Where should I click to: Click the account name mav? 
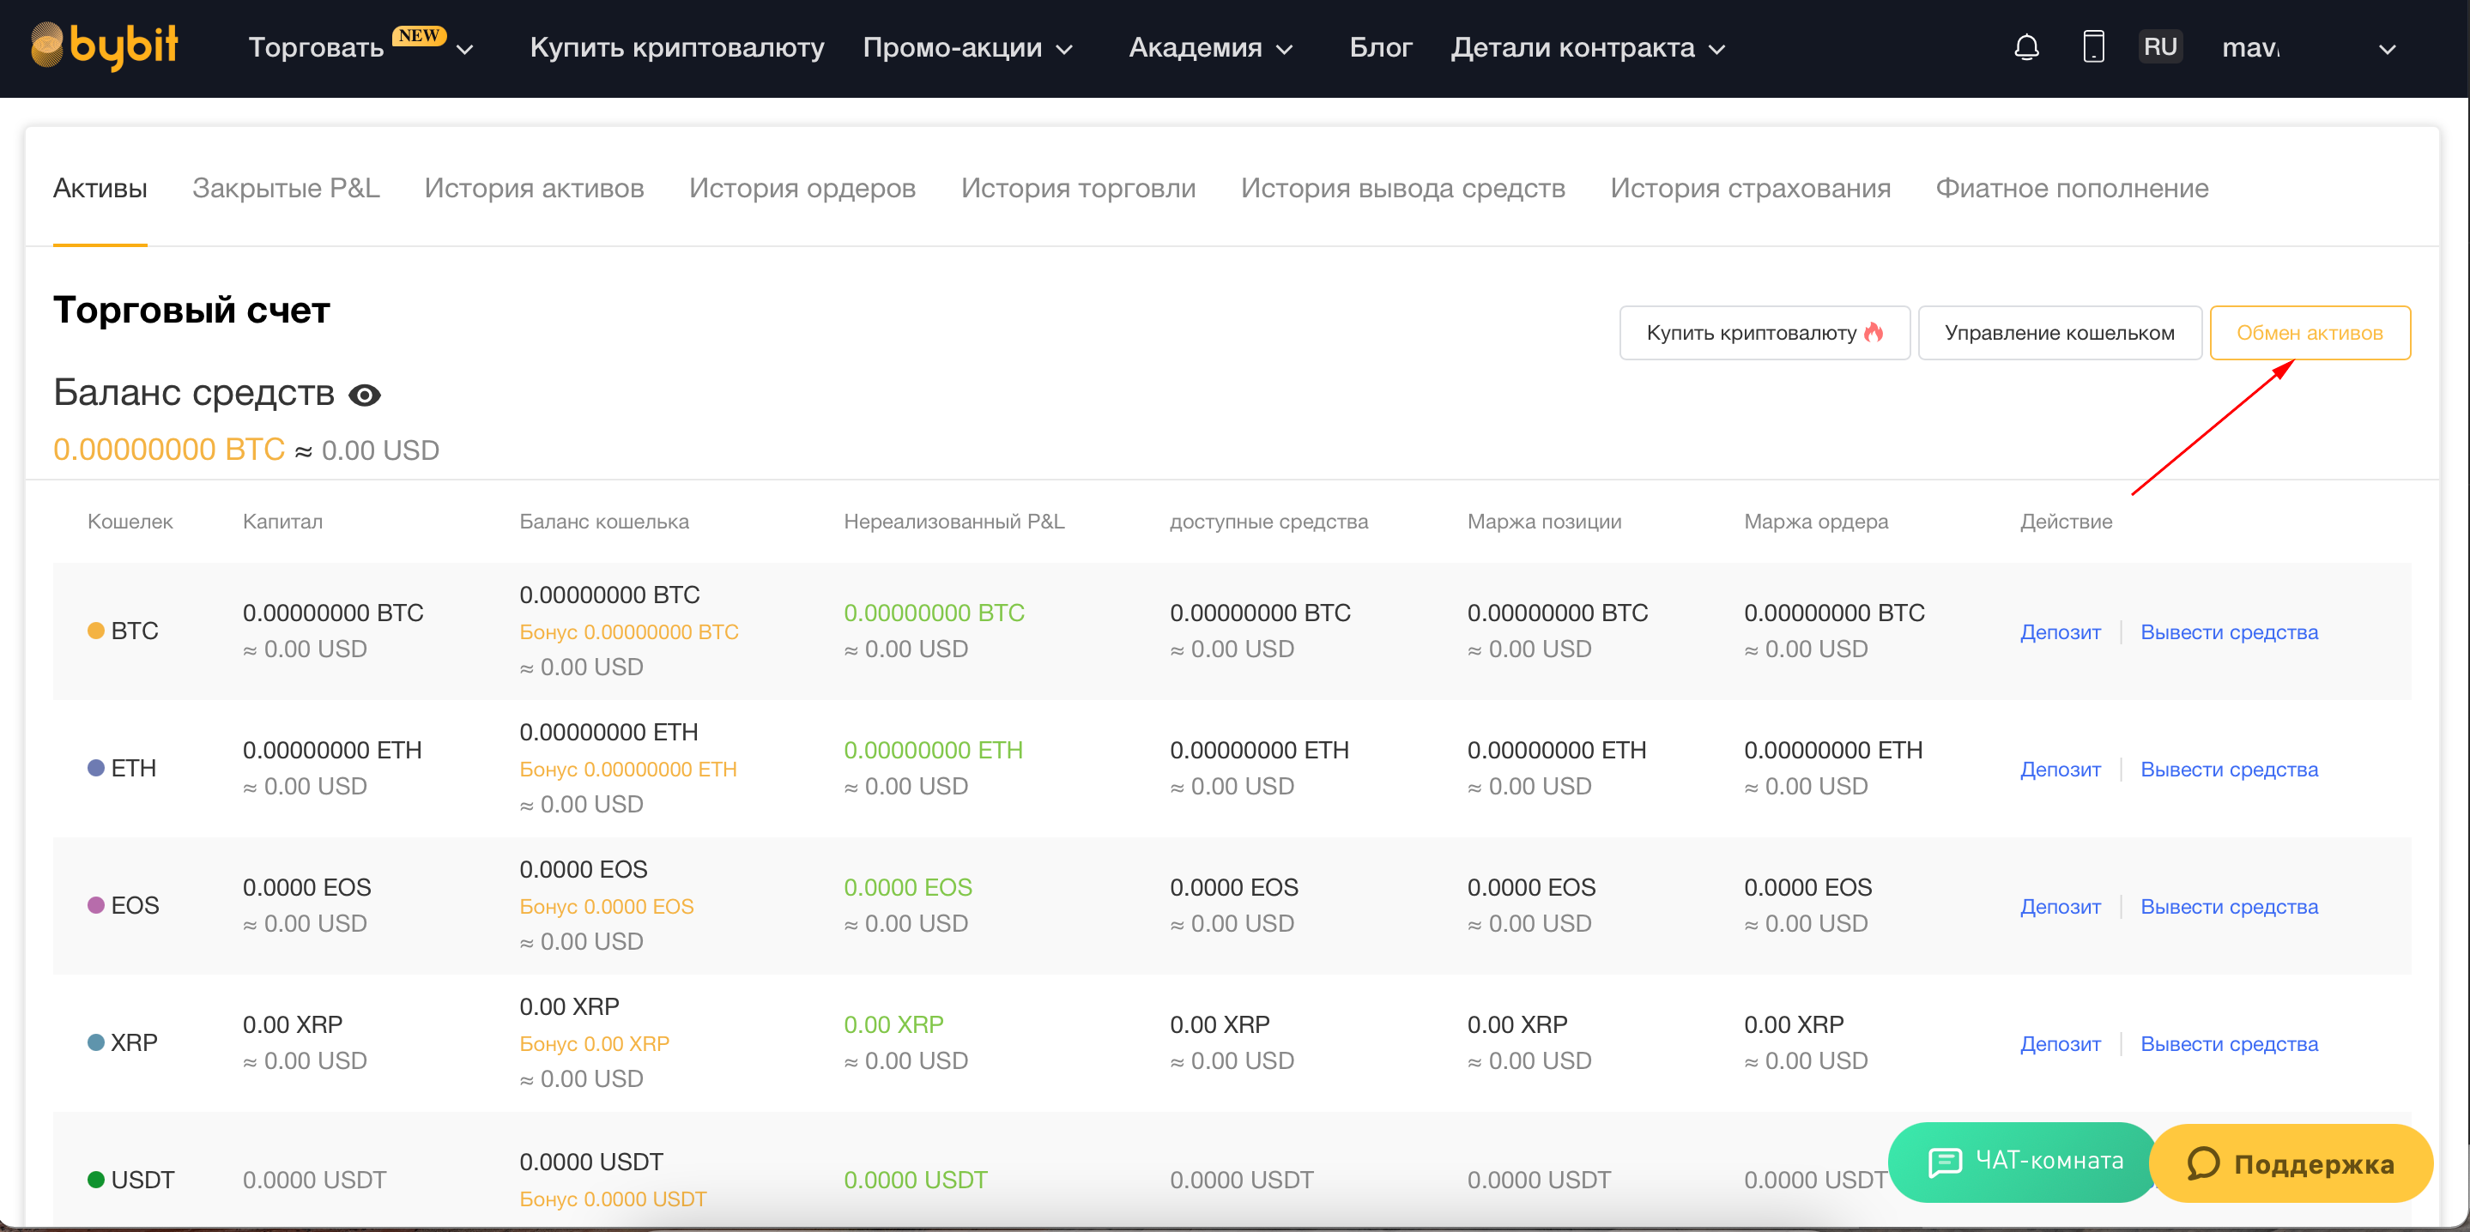pos(2250,48)
